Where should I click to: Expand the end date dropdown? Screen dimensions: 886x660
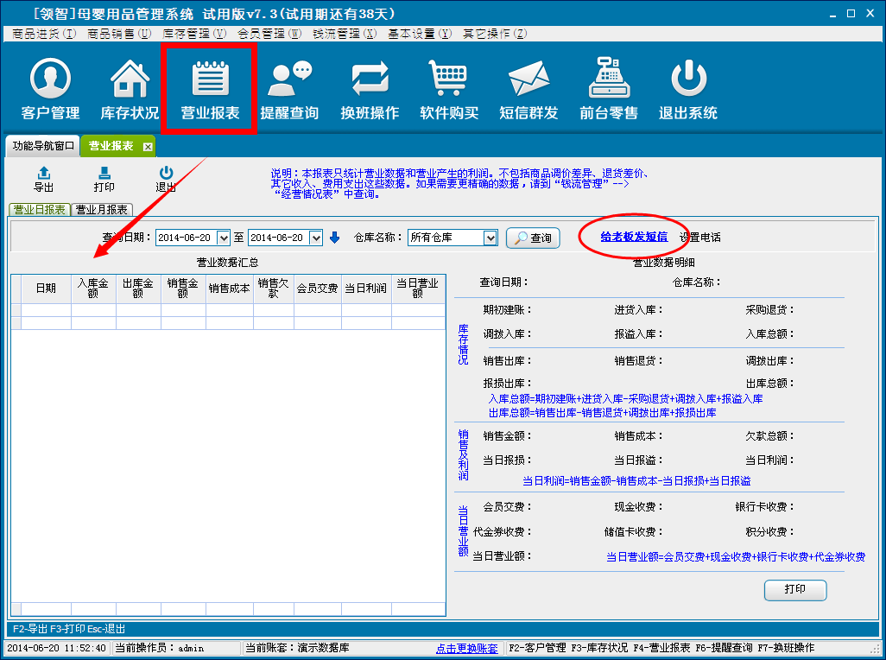(316, 238)
